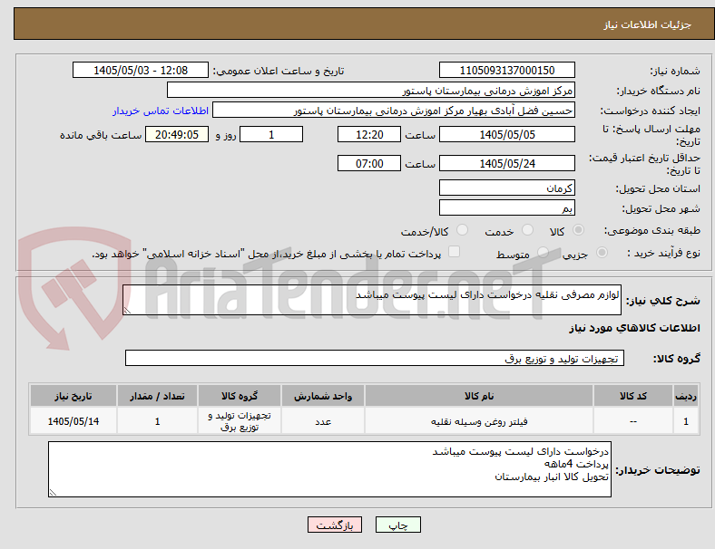Image resolution: width=715 pixels, height=549 pixels.
Task: Click the request number field 1105093137000150
Action: pyautogui.click(x=507, y=70)
